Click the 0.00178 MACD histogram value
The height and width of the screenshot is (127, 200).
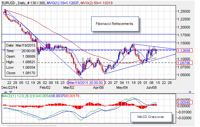[x=73, y=96]
